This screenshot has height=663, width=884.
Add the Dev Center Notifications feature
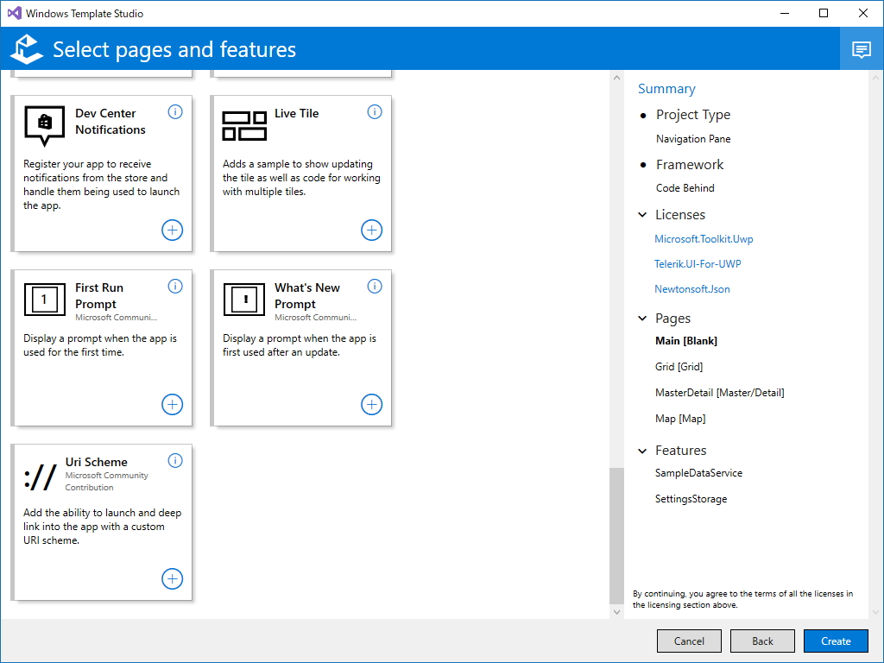(x=173, y=230)
